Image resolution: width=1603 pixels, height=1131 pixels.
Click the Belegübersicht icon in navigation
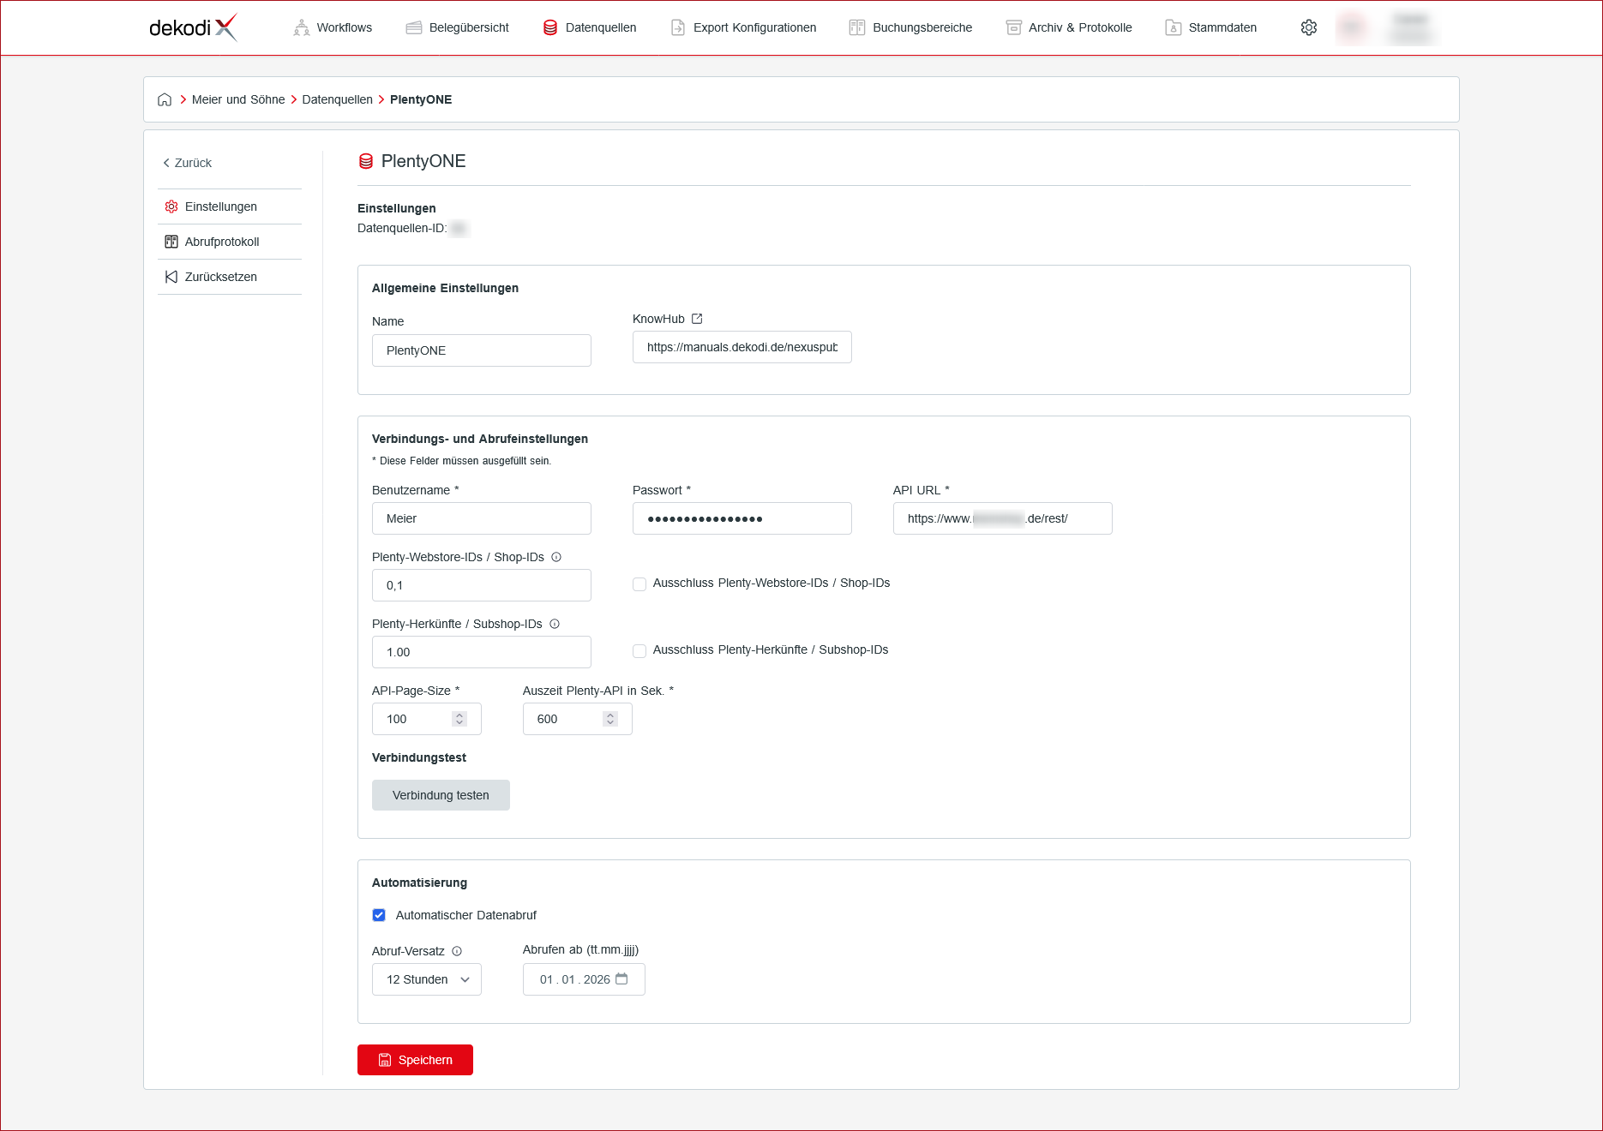(414, 27)
